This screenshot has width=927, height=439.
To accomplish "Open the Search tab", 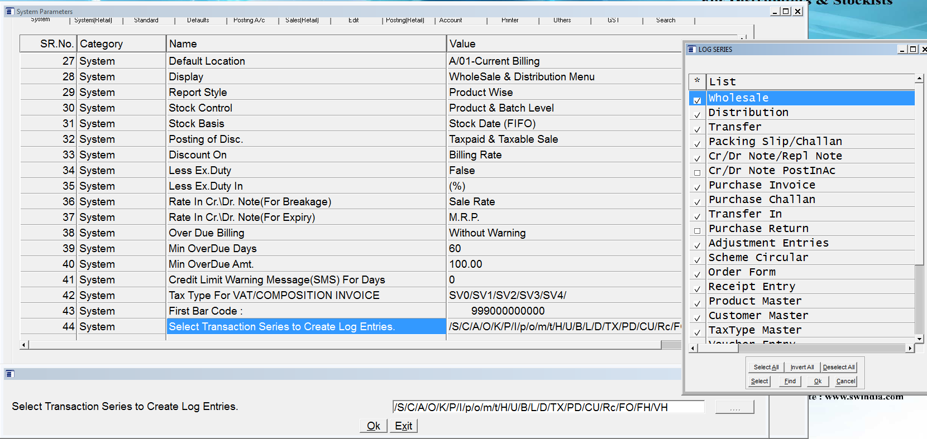I will coord(666,20).
